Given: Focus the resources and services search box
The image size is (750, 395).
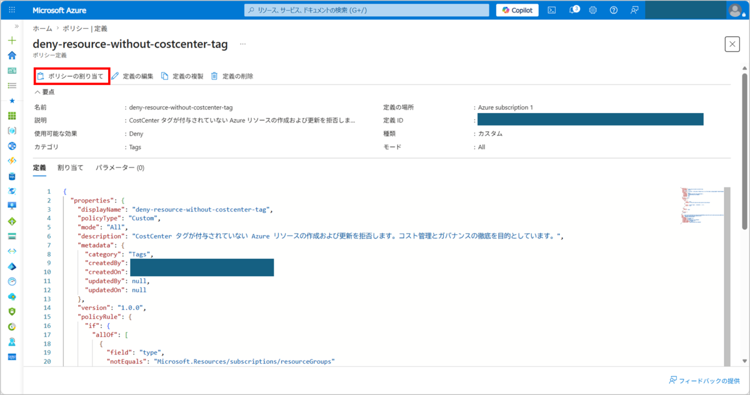Looking at the screenshot, I should pos(366,10).
